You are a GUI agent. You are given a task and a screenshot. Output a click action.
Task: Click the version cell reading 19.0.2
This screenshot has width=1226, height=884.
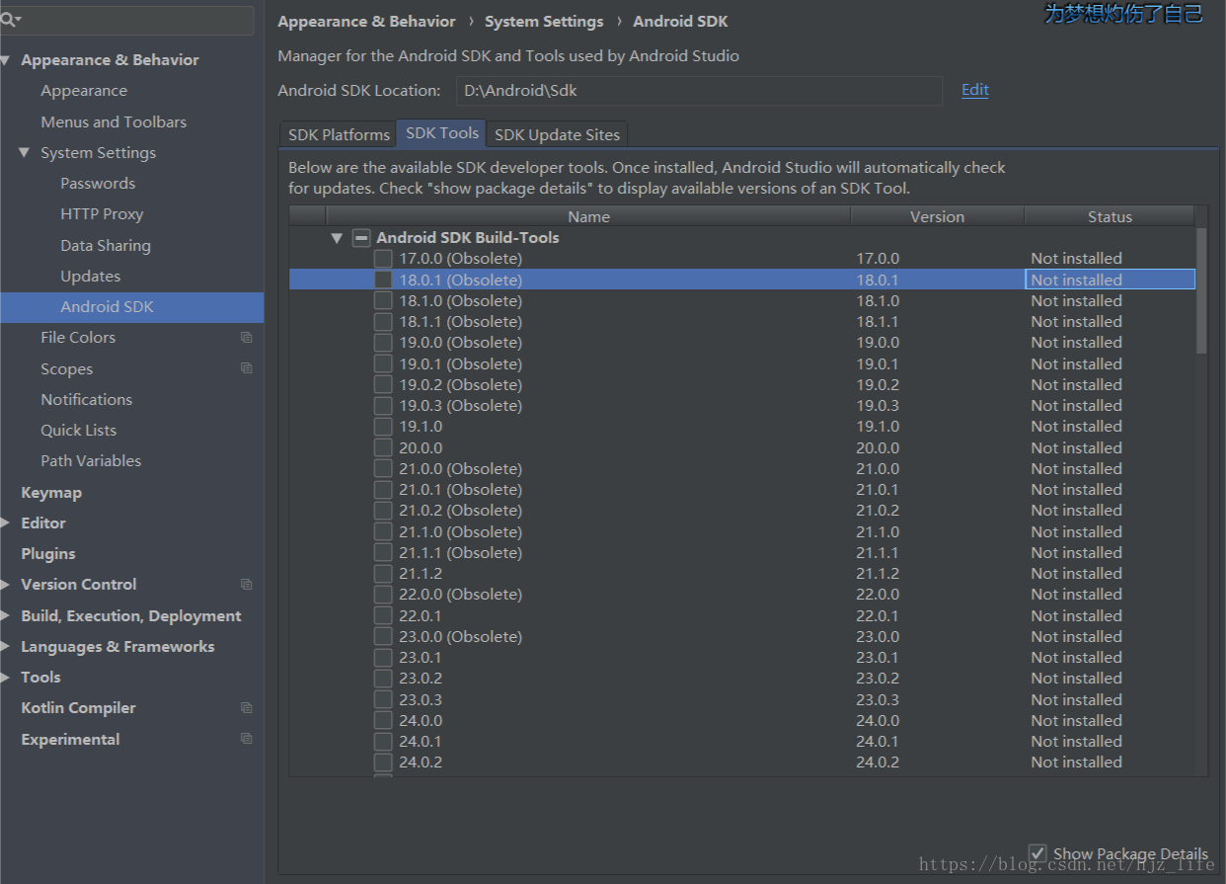click(878, 385)
